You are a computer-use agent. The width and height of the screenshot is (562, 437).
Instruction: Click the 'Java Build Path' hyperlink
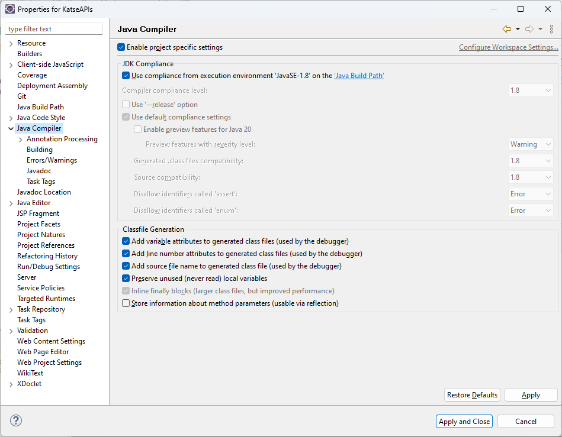(x=359, y=76)
